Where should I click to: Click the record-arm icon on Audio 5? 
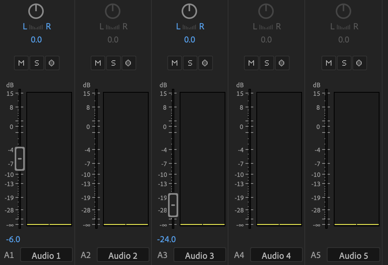coord(359,63)
